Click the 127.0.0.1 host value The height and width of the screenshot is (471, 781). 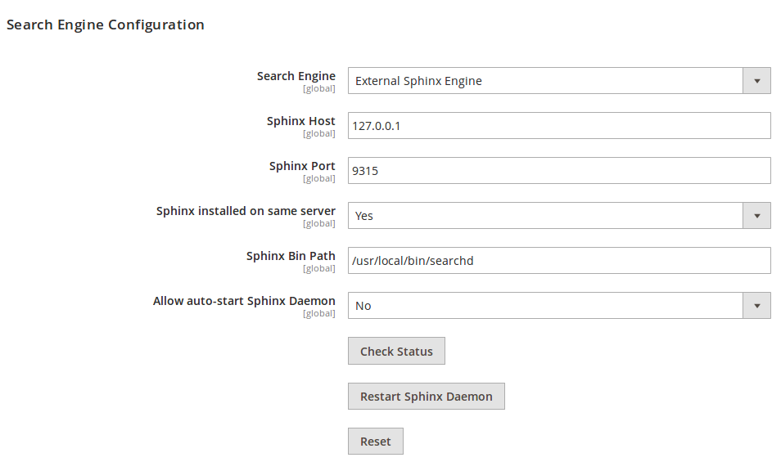(377, 125)
